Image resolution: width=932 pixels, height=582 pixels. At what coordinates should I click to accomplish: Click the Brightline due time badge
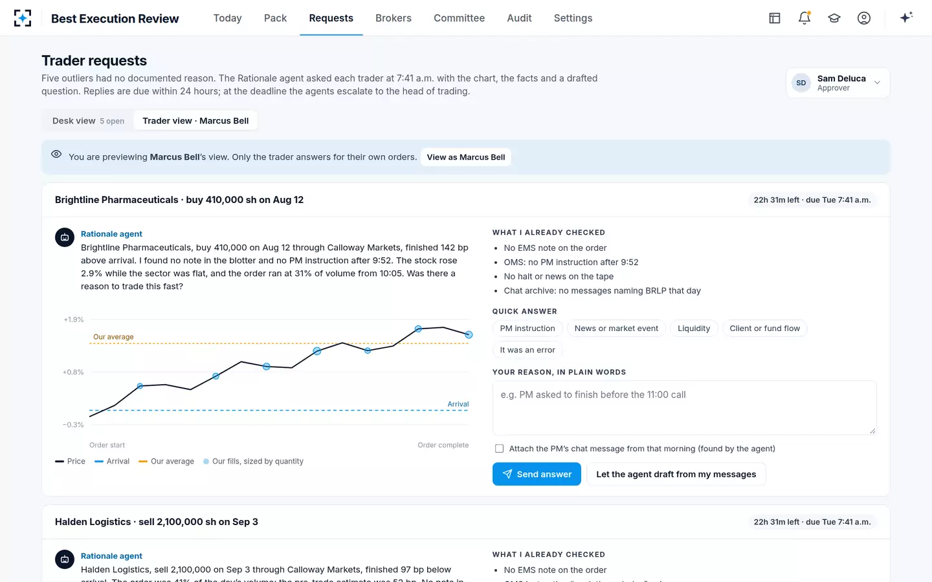pyautogui.click(x=812, y=200)
